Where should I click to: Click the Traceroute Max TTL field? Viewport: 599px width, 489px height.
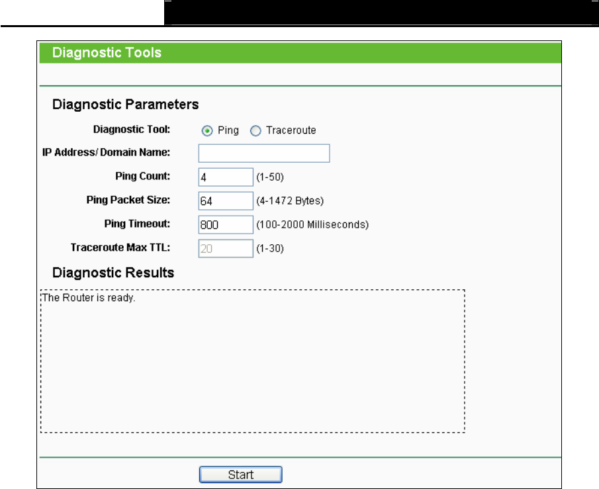[226, 248]
